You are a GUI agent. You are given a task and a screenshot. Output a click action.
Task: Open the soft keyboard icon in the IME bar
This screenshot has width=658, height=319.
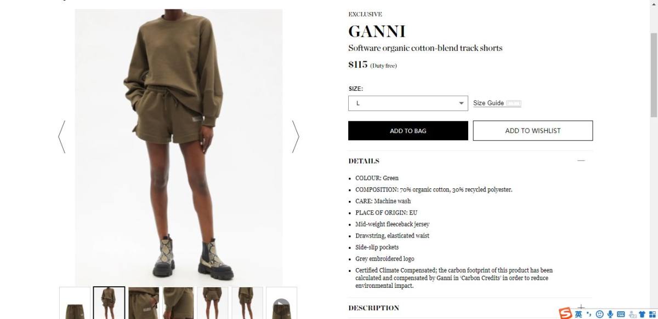pyautogui.click(x=621, y=314)
